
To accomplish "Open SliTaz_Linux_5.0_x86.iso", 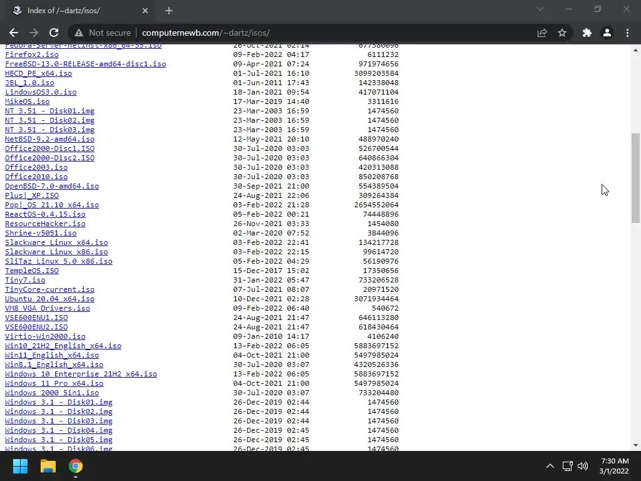I will [x=58, y=261].
